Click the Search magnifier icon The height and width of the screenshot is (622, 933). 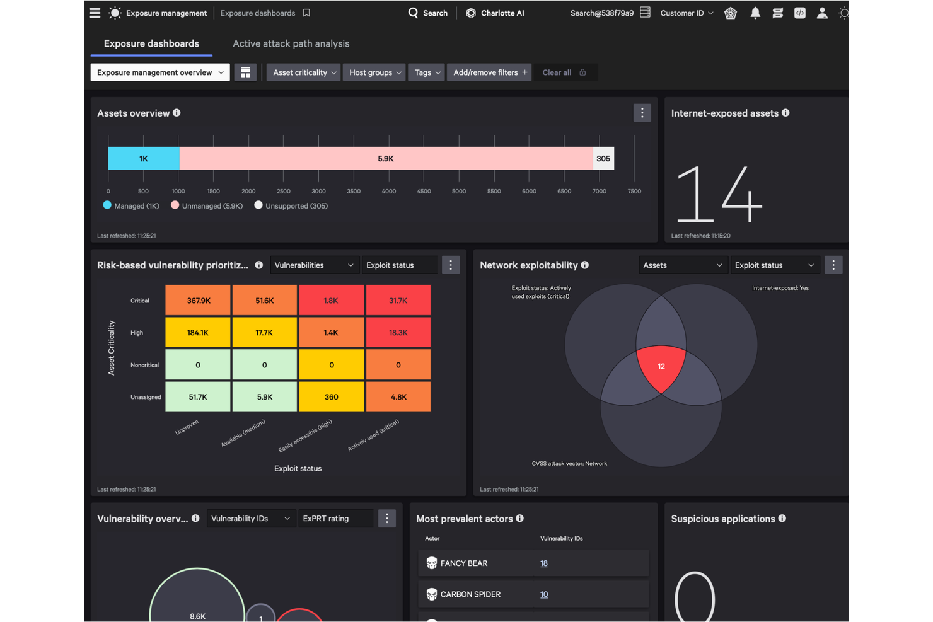tap(414, 13)
